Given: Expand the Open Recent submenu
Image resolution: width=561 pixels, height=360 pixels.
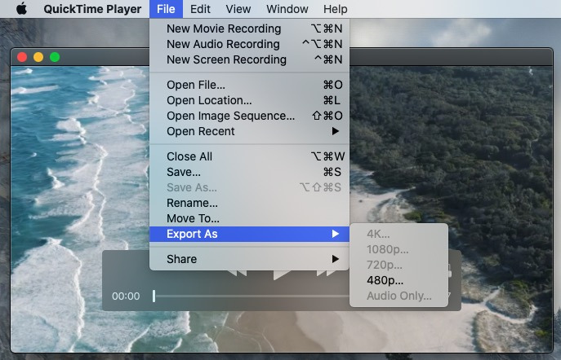Looking at the screenshot, I should pyautogui.click(x=249, y=131).
